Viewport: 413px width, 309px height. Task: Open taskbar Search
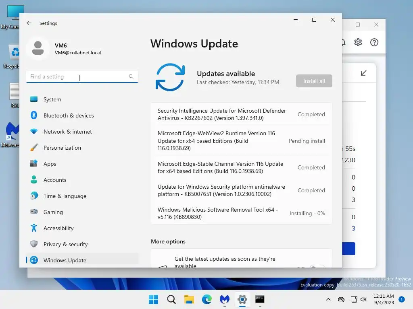coord(171,299)
